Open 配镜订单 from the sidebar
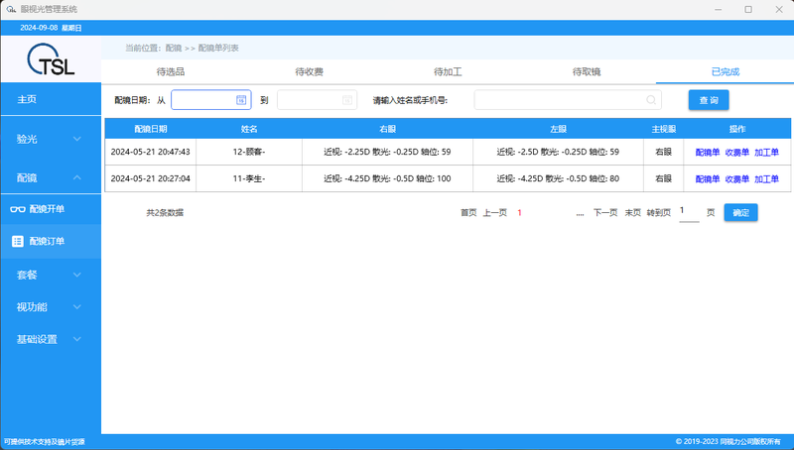Screen dimensions: 794x450 51,241
